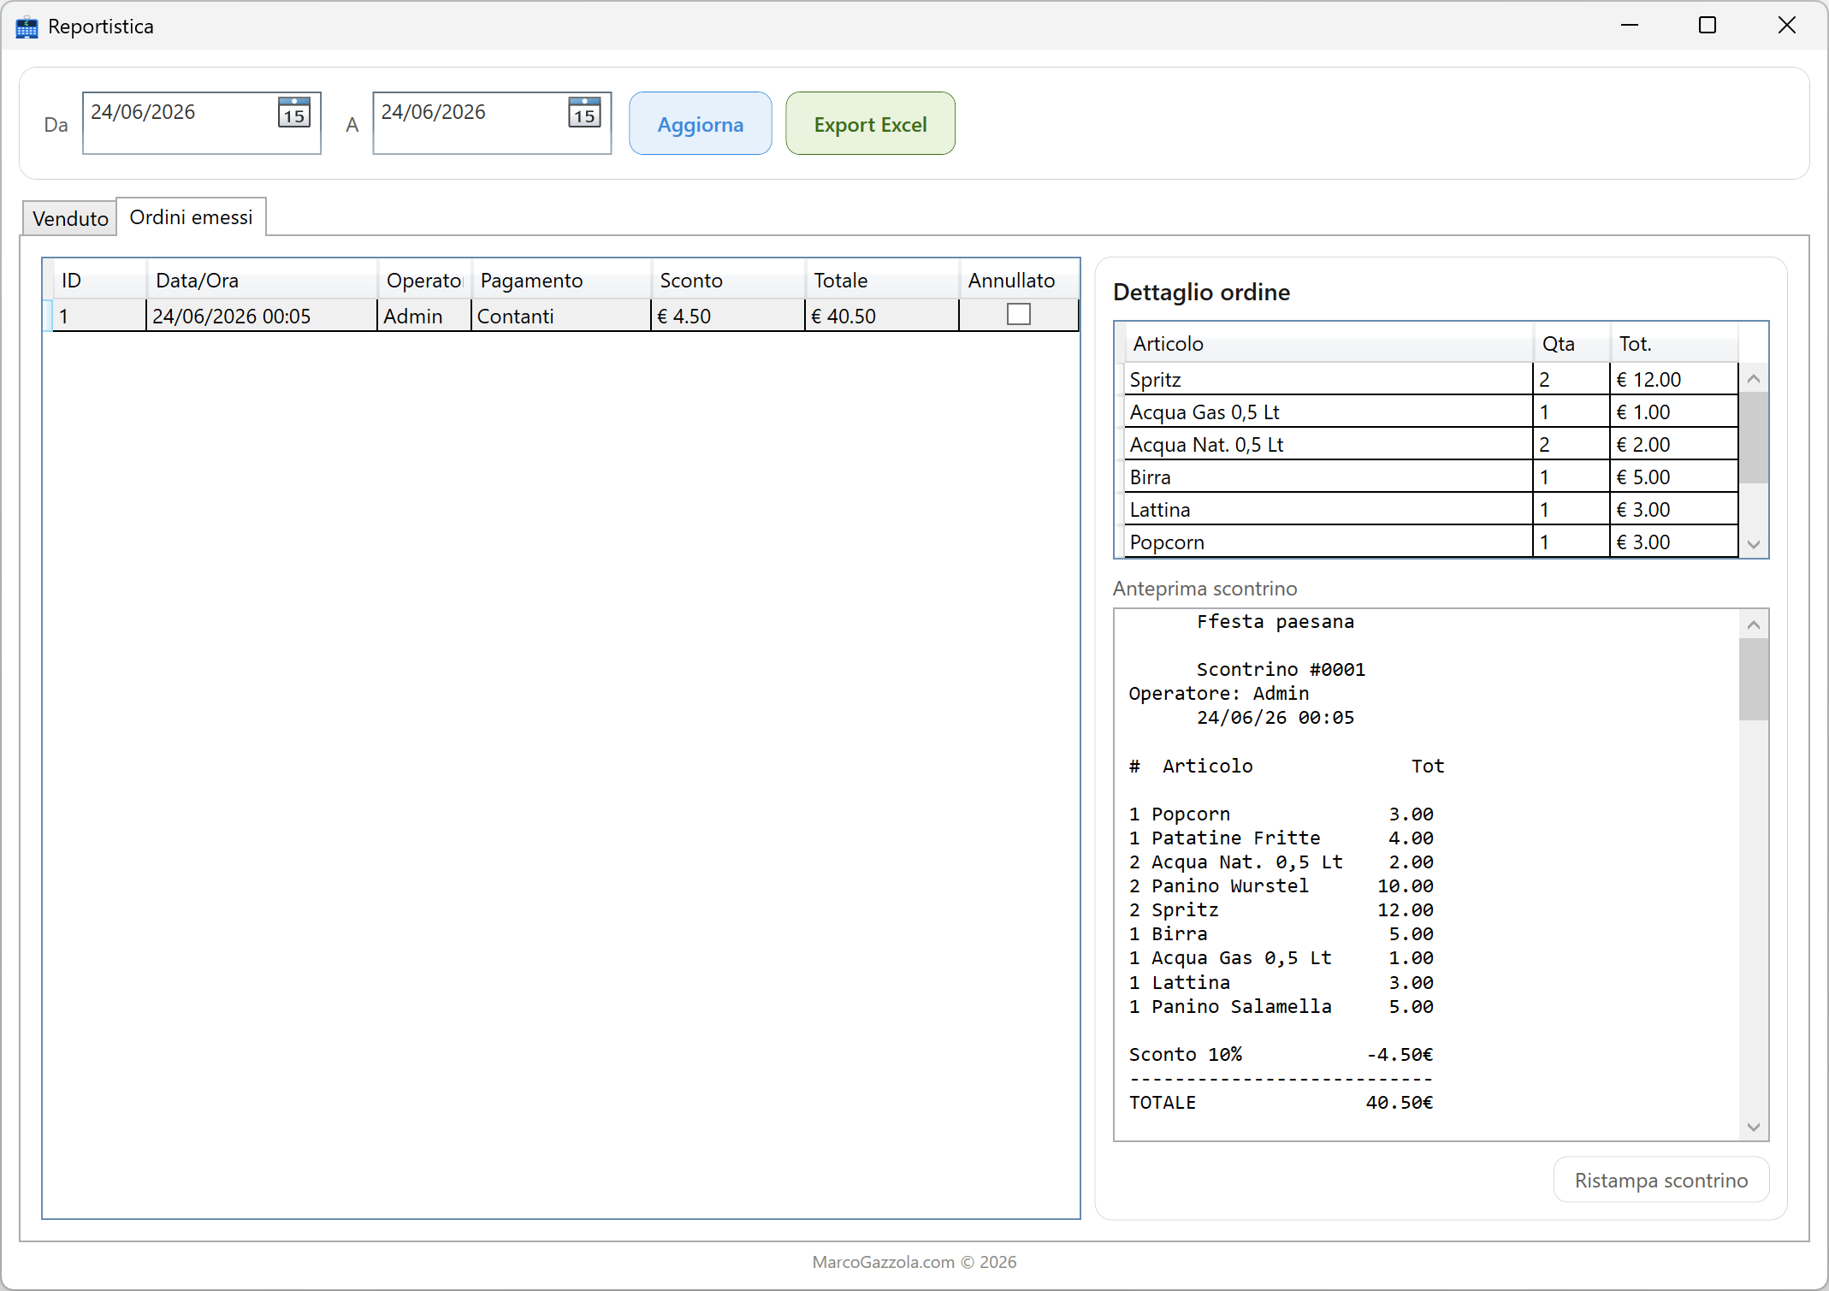The image size is (1829, 1291).
Task: Click the Contanti payment cell
Action: (x=561, y=316)
